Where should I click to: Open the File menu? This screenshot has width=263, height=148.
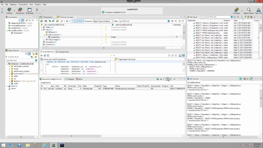2,5
